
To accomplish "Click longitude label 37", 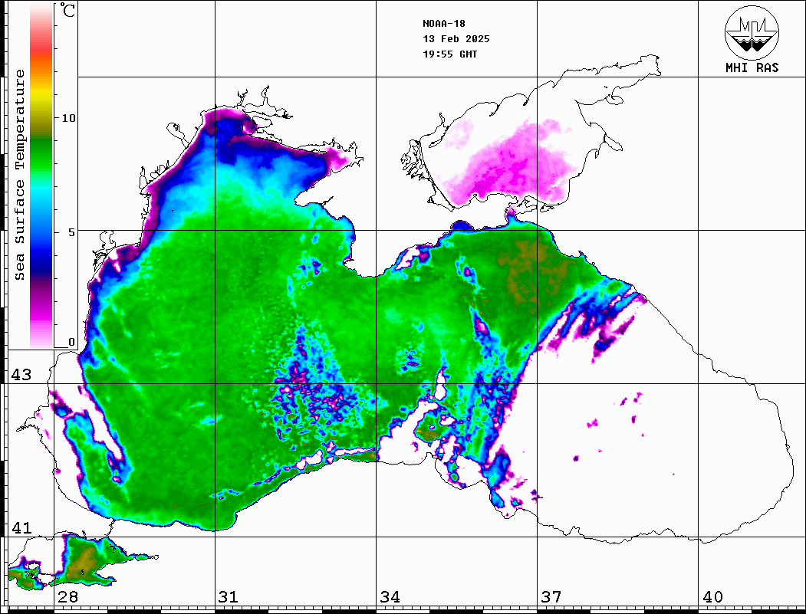I will click(x=551, y=597).
